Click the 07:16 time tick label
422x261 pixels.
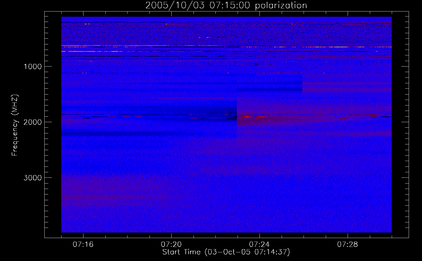(x=83, y=245)
